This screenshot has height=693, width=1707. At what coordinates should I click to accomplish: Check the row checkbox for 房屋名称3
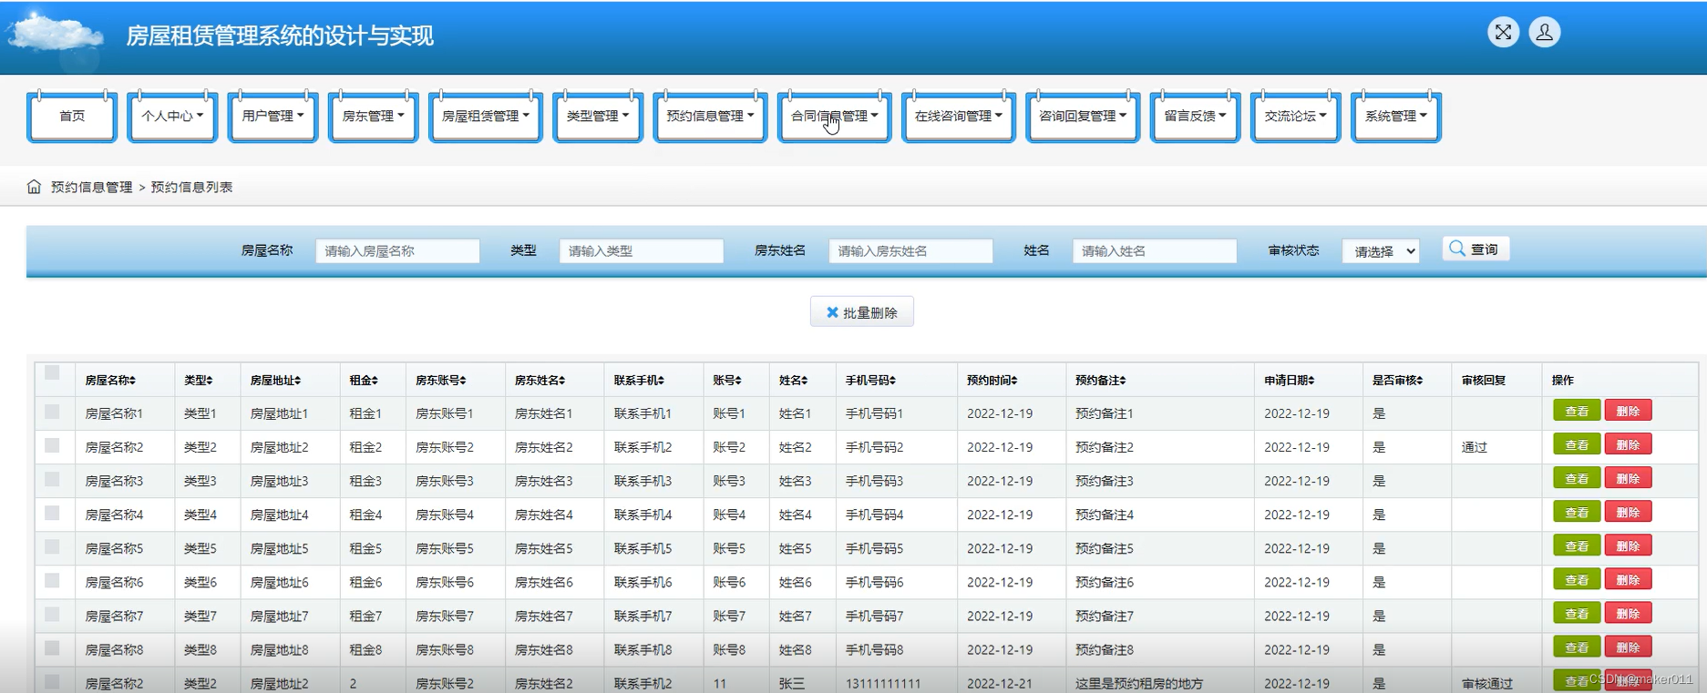(x=52, y=479)
